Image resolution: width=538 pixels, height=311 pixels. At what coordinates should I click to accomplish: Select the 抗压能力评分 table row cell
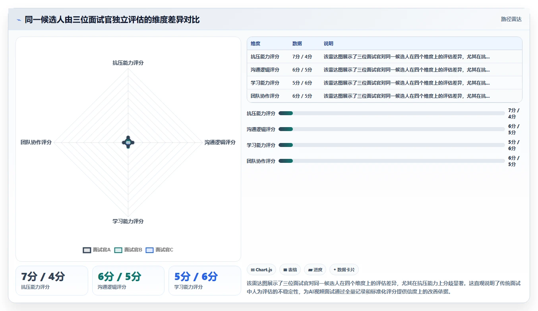pos(265,57)
